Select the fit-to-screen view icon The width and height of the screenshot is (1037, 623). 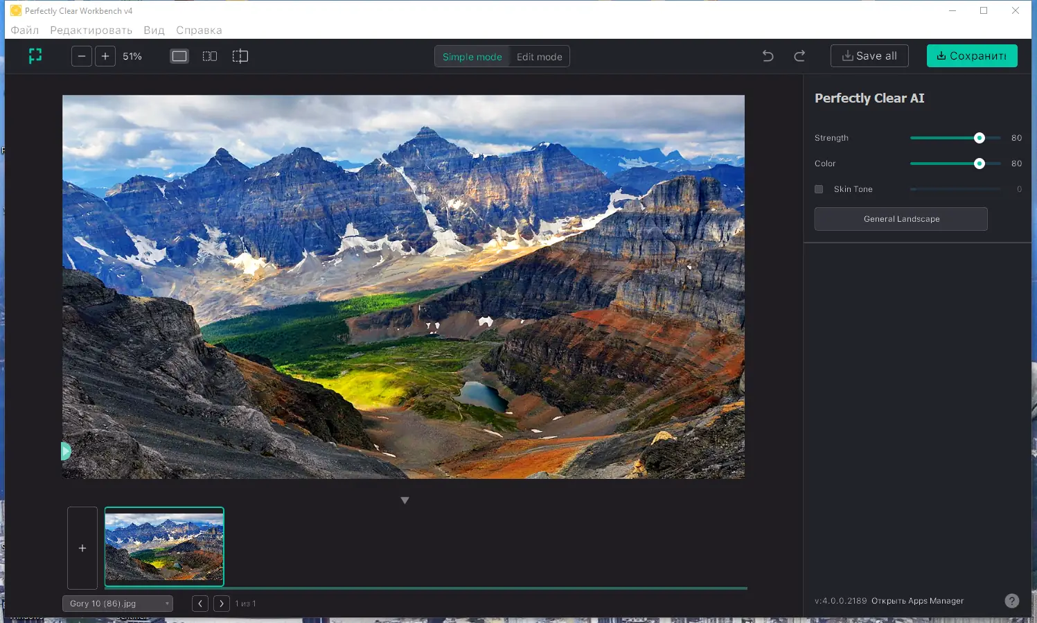pos(35,55)
